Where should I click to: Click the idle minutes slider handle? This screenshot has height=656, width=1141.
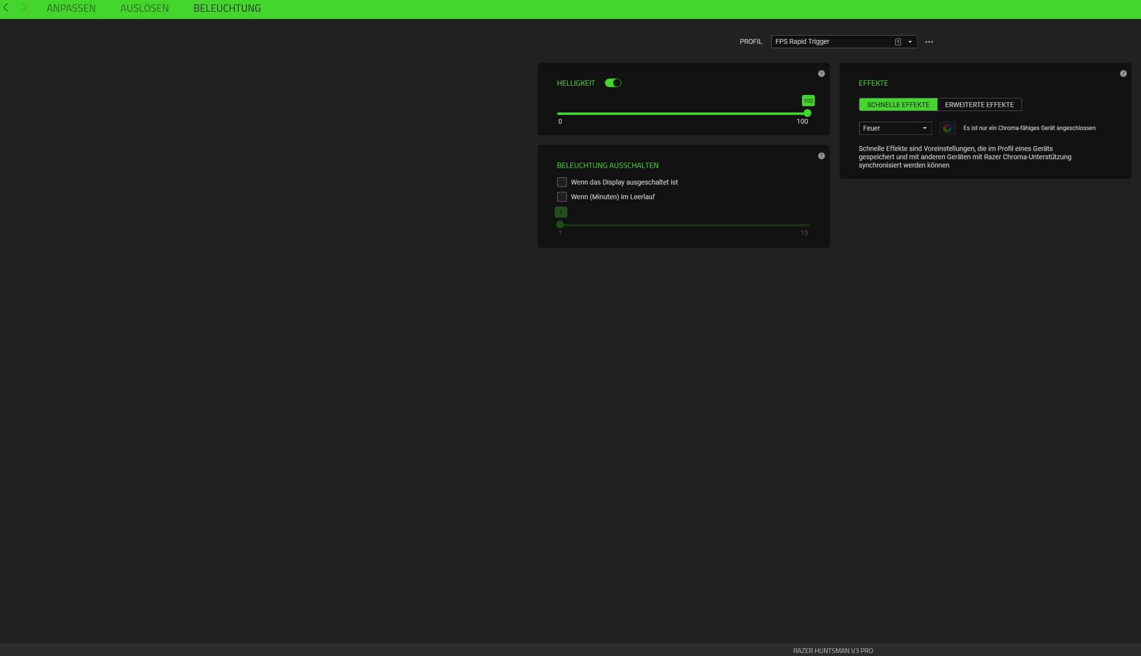point(560,225)
